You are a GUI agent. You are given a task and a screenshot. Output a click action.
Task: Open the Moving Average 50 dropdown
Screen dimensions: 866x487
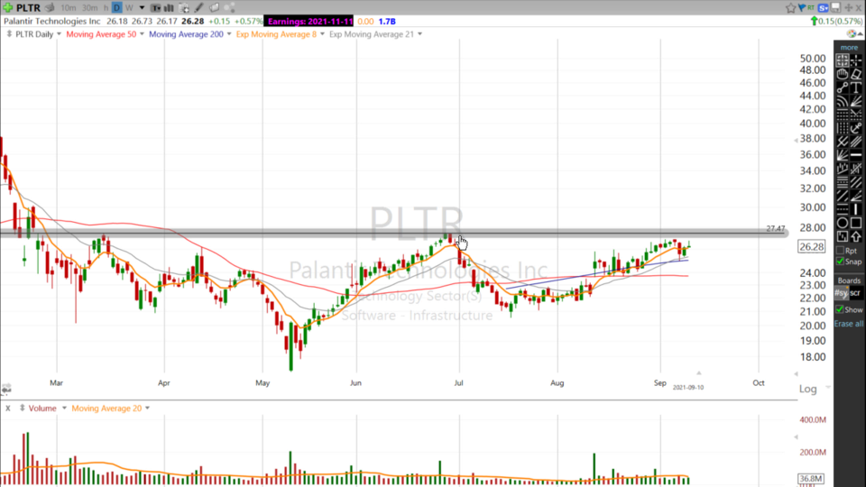[x=142, y=34]
